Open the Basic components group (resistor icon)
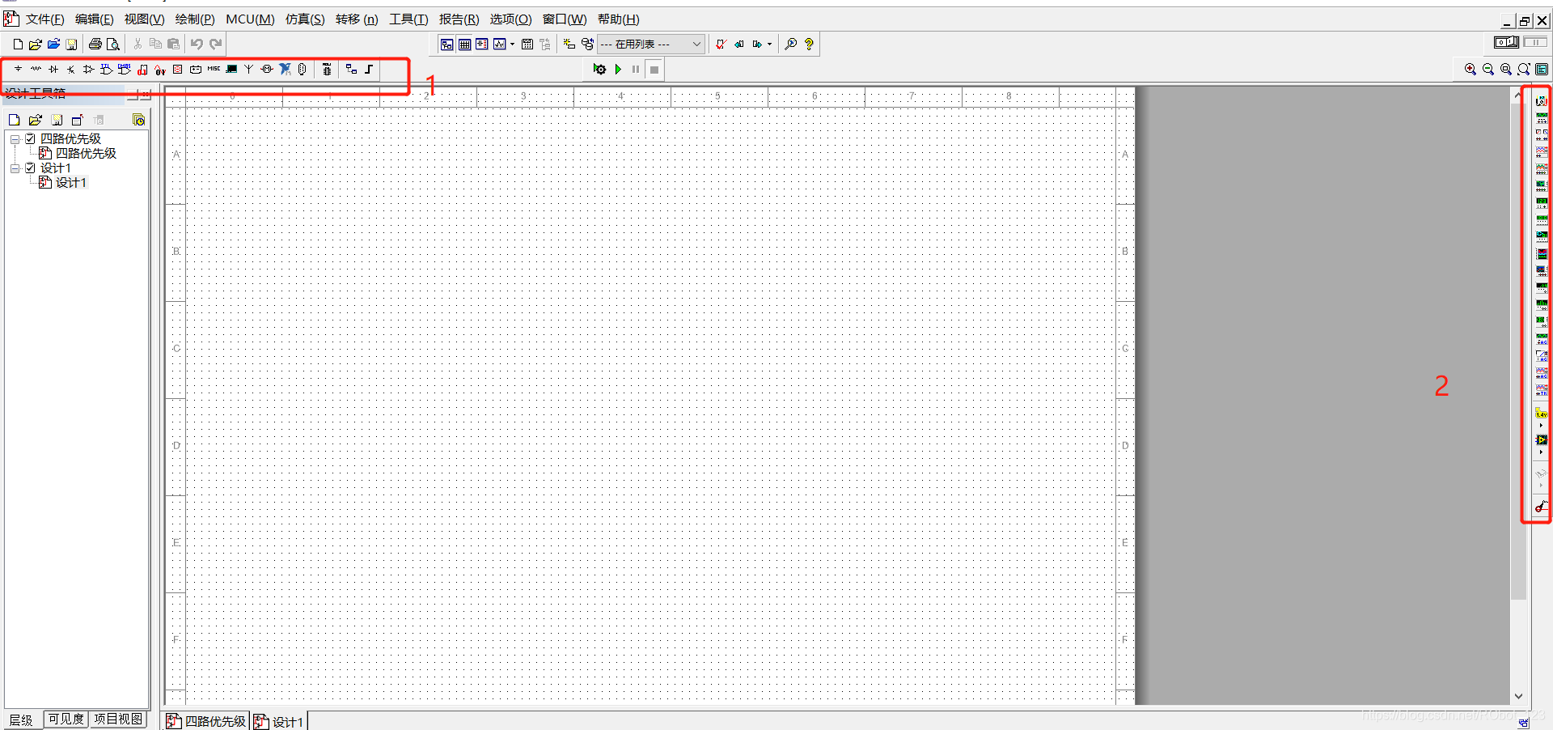Screen dimensions: 1553x730 (36, 70)
